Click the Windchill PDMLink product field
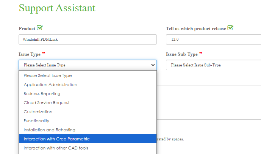 [x=88, y=39]
